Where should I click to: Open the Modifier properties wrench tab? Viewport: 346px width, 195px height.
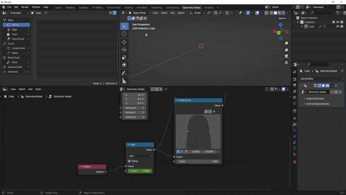click(x=295, y=124)
